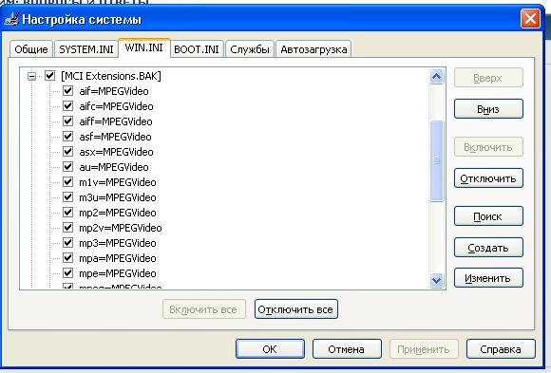Screen dimensions: 551x373
Task: Click the Создать button
Action: 488,248
